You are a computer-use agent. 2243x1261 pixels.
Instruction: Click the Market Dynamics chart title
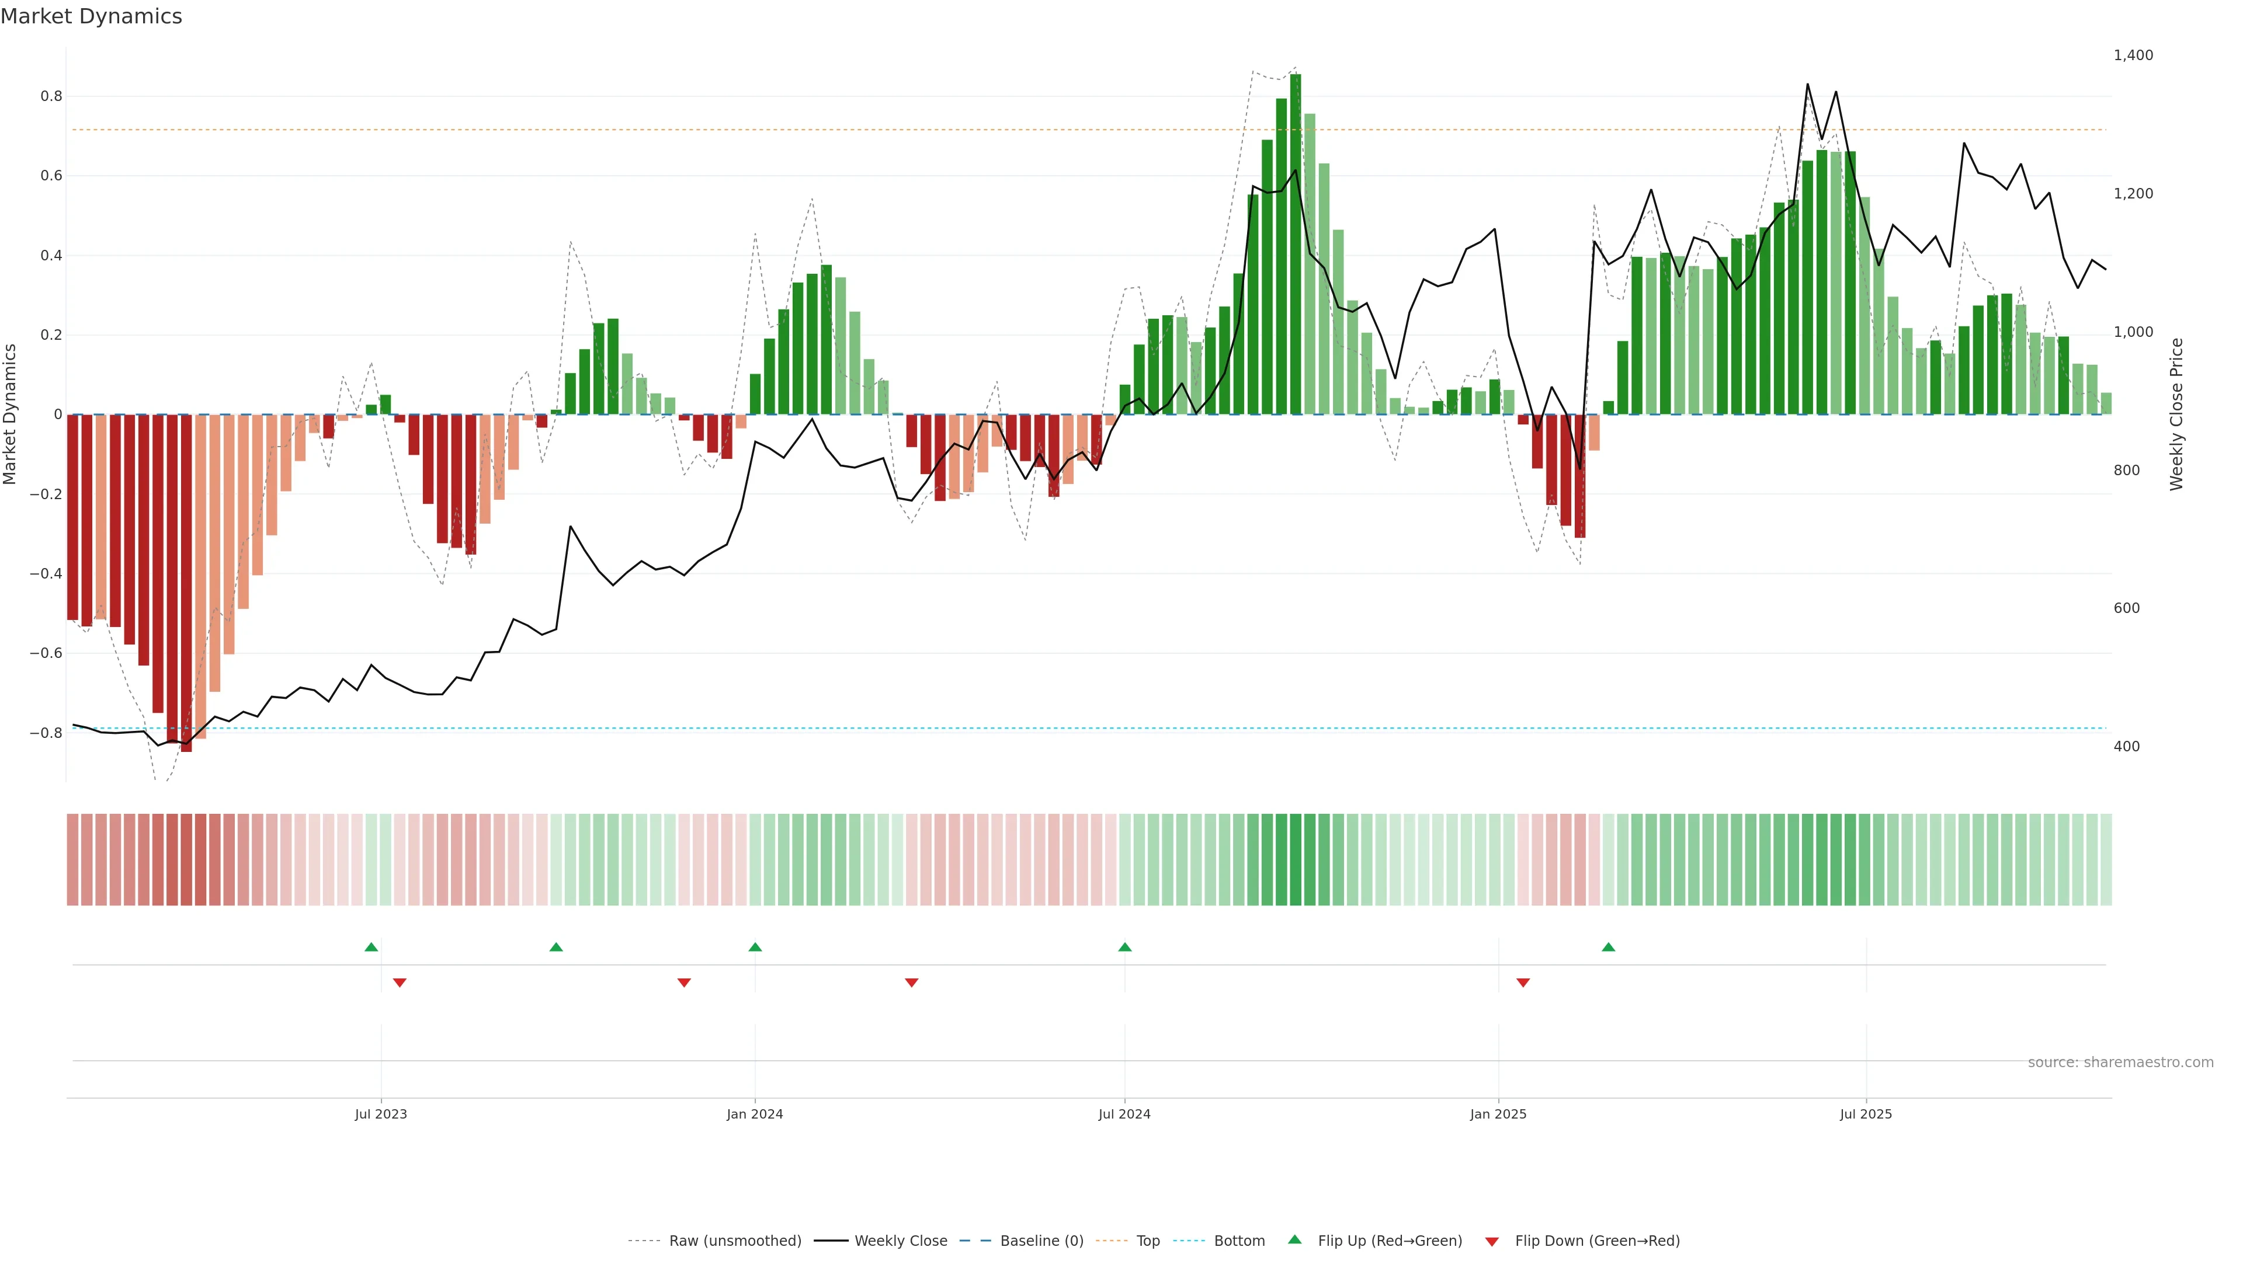point(92,16)
